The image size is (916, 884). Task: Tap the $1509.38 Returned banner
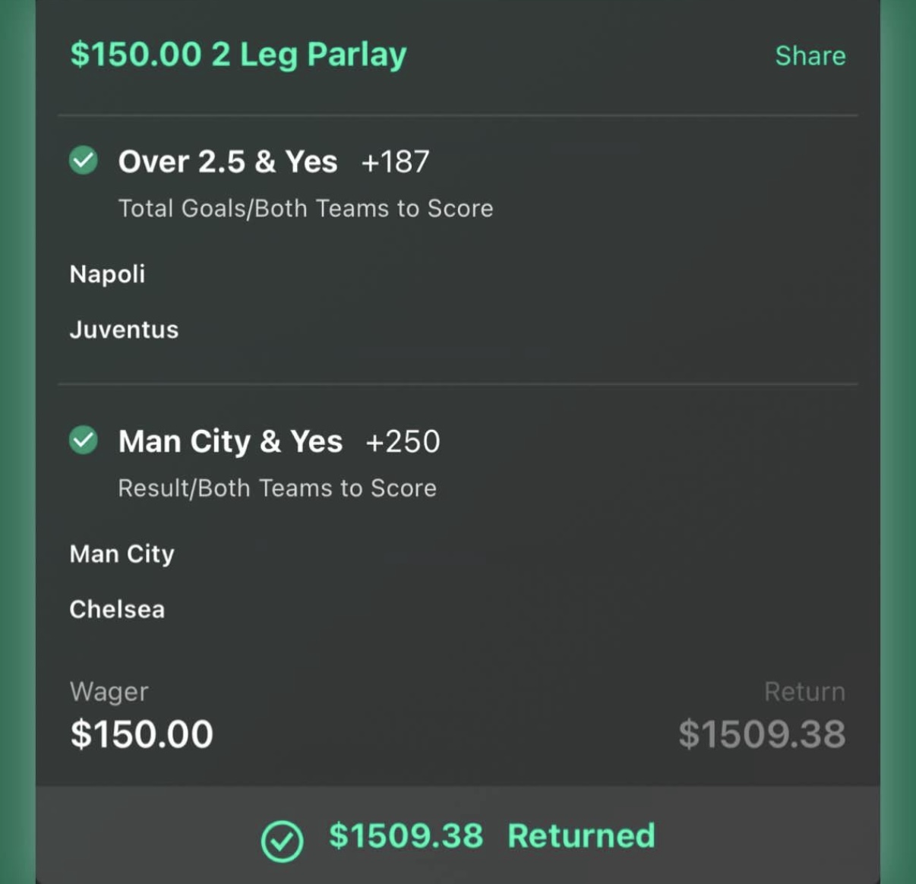click(x=458, y=835)
